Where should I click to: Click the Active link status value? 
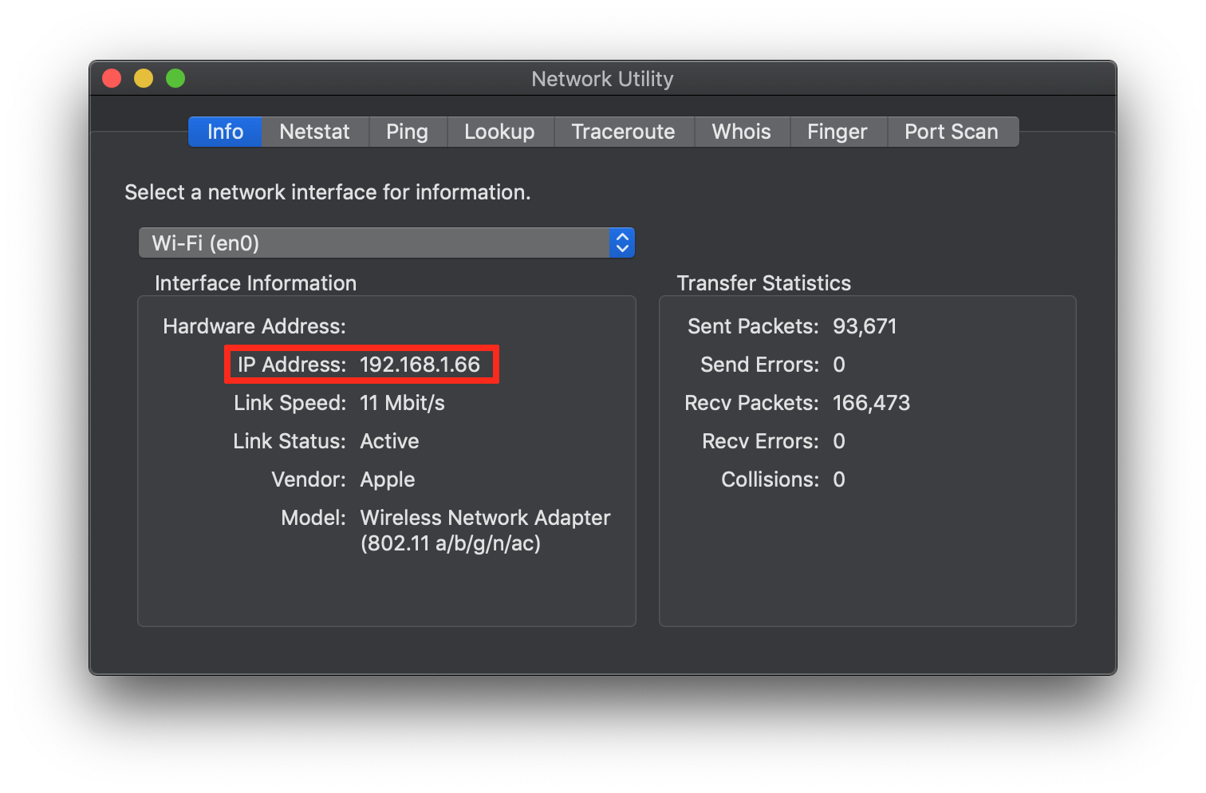(x=389, y=440)
